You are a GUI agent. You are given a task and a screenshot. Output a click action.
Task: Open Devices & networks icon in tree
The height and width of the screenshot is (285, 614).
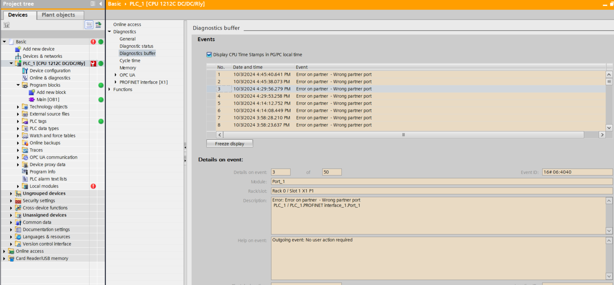(x=18, y=56)
